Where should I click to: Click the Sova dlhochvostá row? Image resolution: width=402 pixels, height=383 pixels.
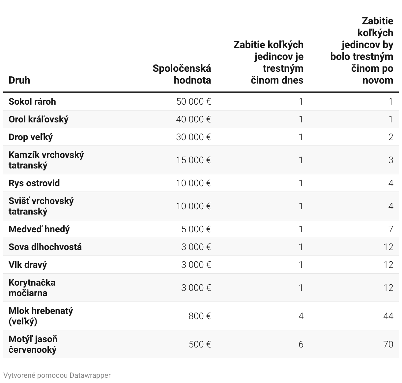(201, 247)
